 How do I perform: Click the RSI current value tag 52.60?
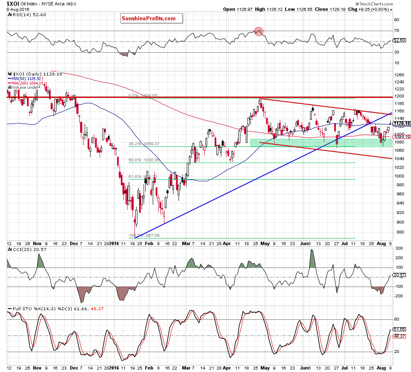399,40
